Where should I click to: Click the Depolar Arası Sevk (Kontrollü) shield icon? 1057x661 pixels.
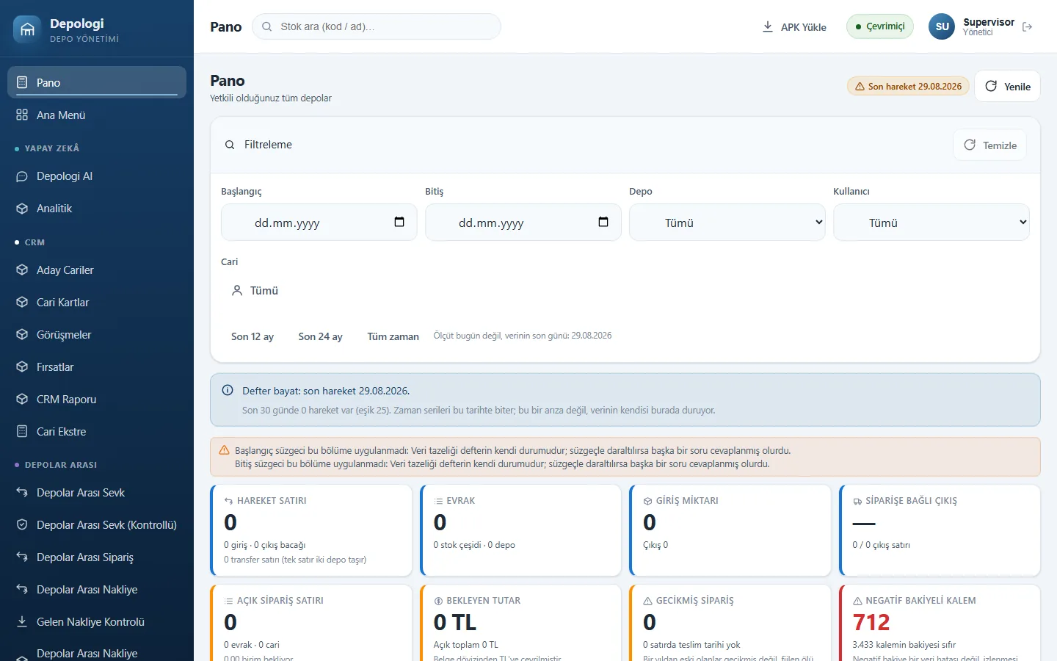22,525
